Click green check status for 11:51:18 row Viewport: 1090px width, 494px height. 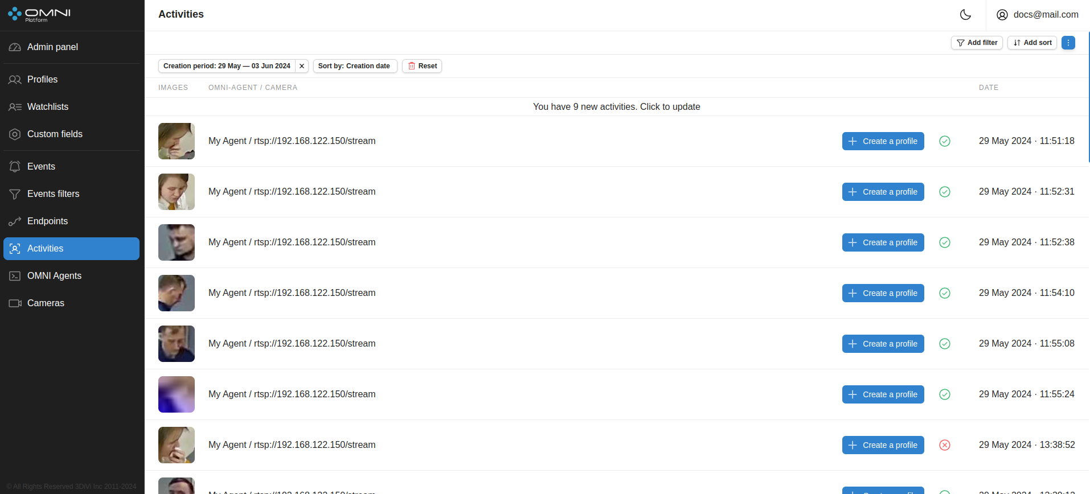945,141
